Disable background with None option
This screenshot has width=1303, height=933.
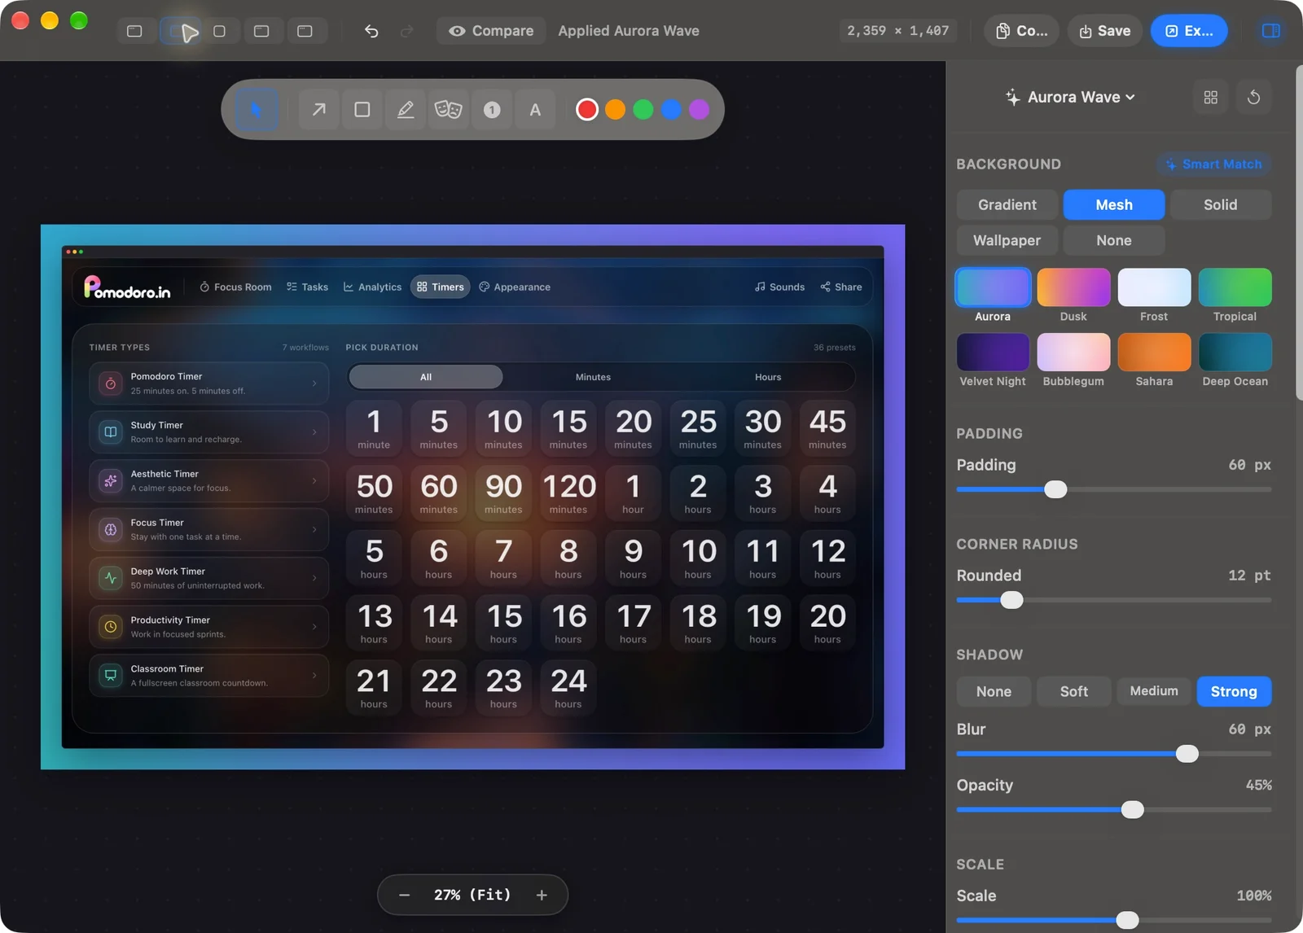(1114, 240)
